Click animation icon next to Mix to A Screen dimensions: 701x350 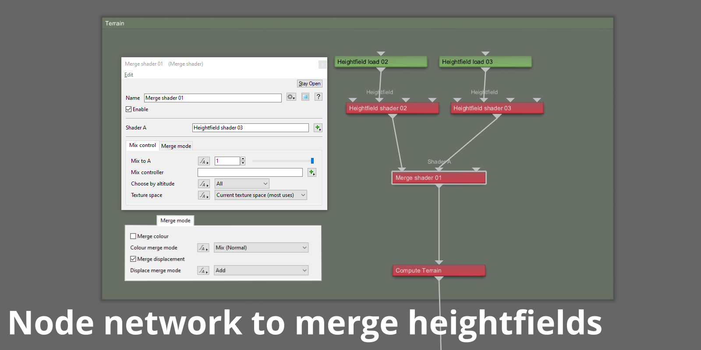(204, 161)
